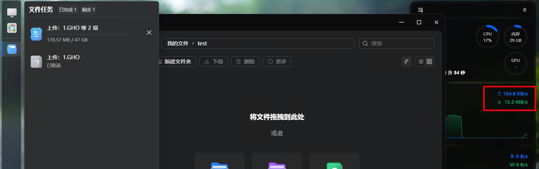The width and height of the screenshot is (539, 169).
Task: Click the blue file icon of uploading task
Action: click(x=36, y=34)
